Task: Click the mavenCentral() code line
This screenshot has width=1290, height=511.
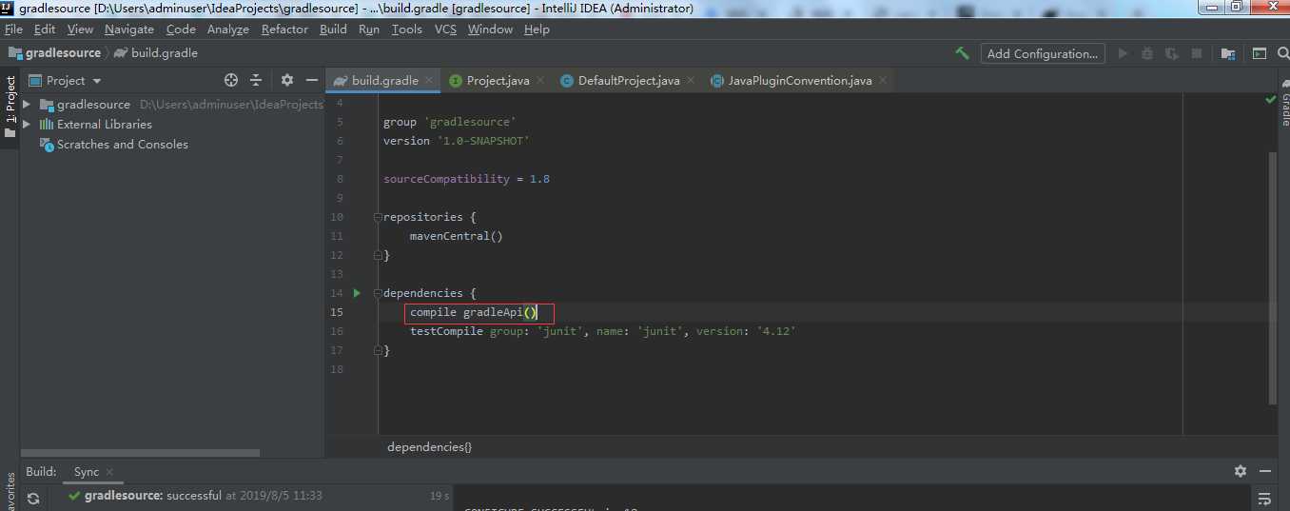Action: point(456,236)
